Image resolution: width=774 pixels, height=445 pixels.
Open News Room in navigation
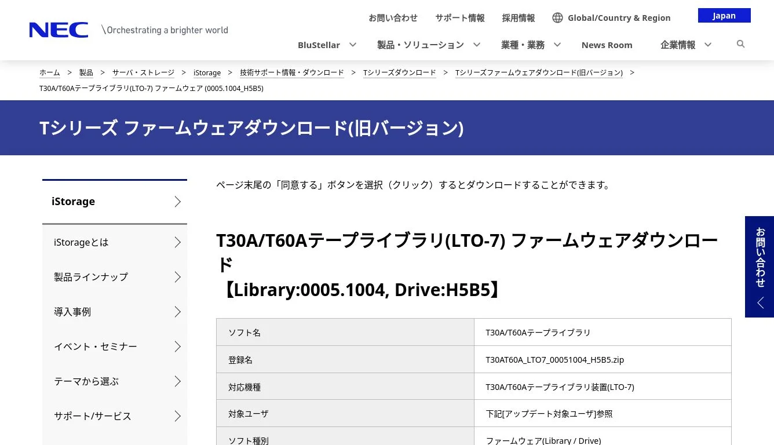[607, 45]
